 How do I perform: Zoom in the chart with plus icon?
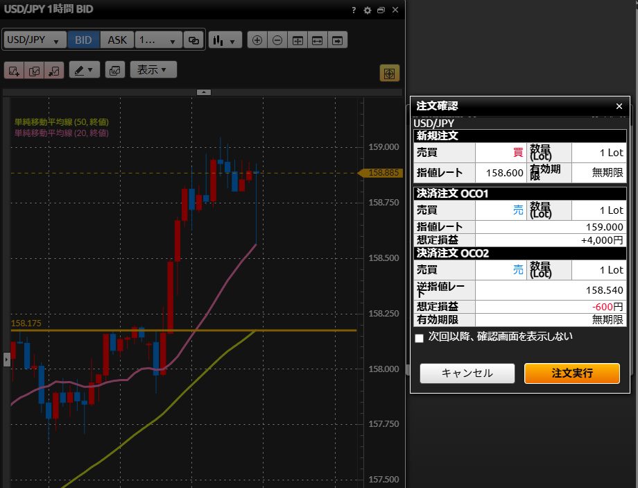coord(257,40)
